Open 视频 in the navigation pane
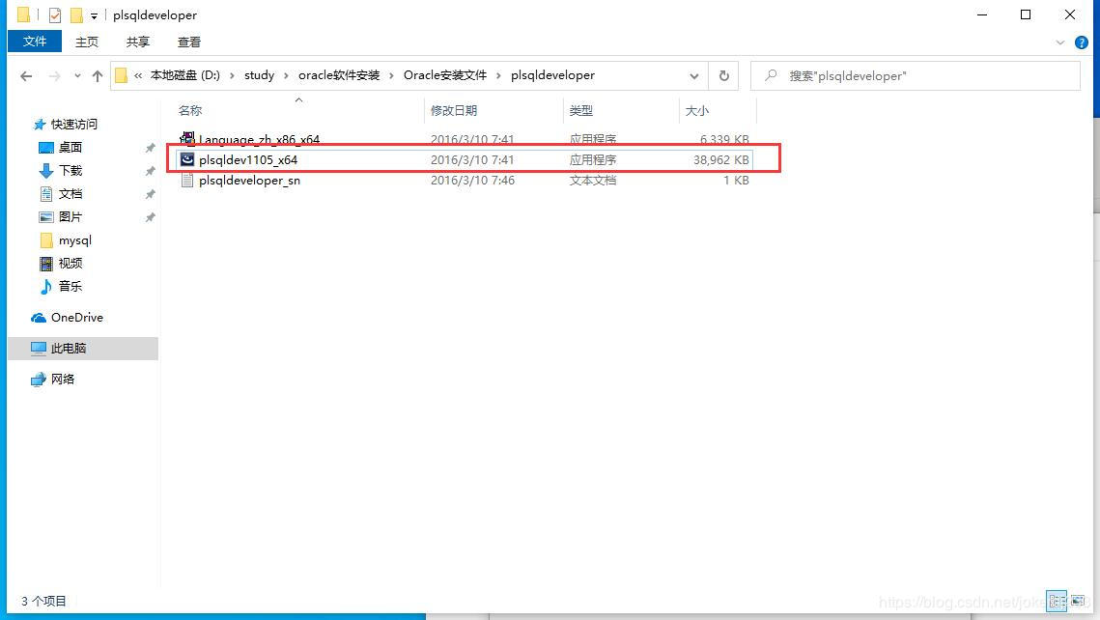 coord(71,263)
